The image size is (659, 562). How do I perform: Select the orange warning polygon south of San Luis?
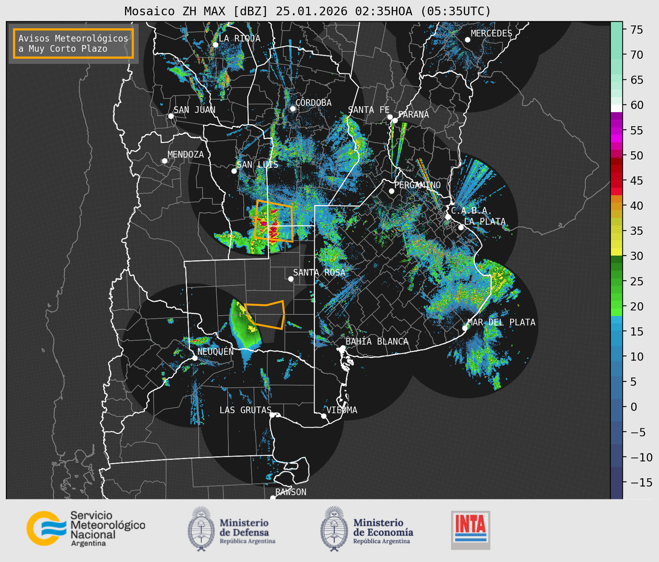tap(273, 221)
